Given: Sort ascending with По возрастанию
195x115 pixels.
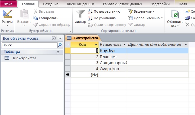Looking at the screenshot, I should [x=104, y=11].
